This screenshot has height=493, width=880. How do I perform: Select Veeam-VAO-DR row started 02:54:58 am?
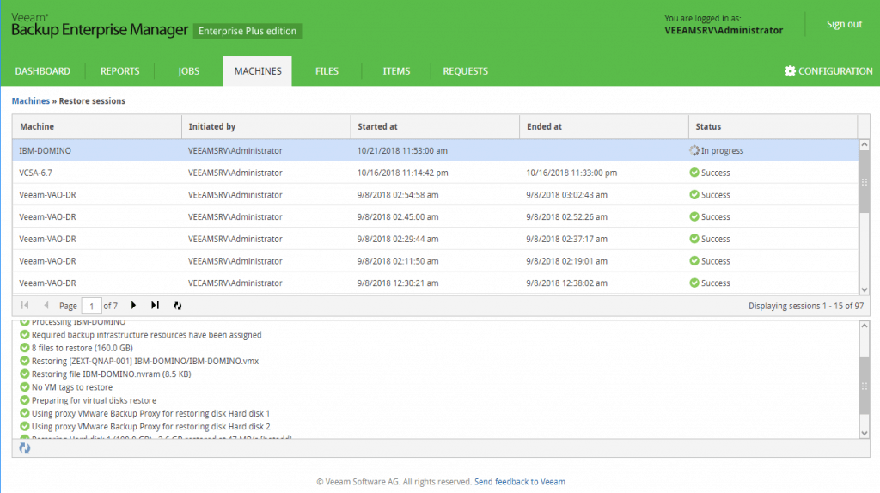point(435,195)
